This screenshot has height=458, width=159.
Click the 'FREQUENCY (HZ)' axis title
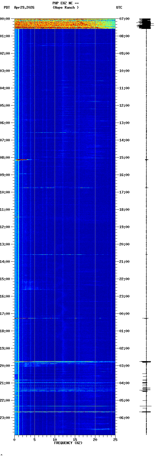[68, 443]
